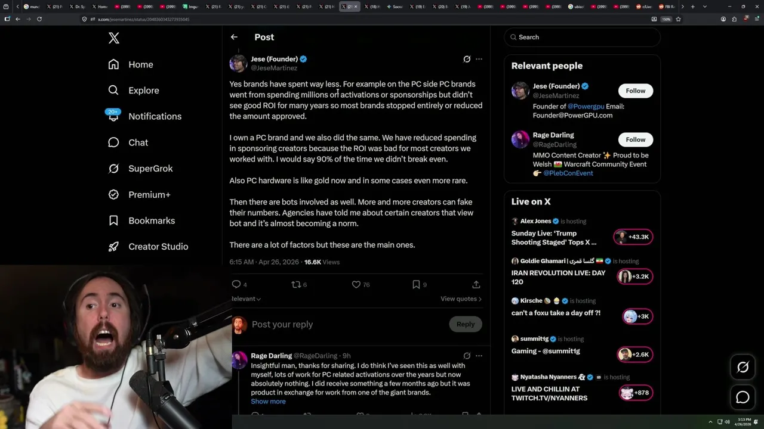Follow Jese (Founder) in Relevant people
The image size is (764, 429).
pyautogui.click(x=635, y=91)
